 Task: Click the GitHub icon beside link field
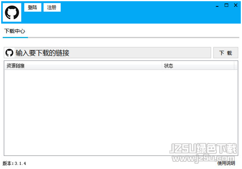10,53
